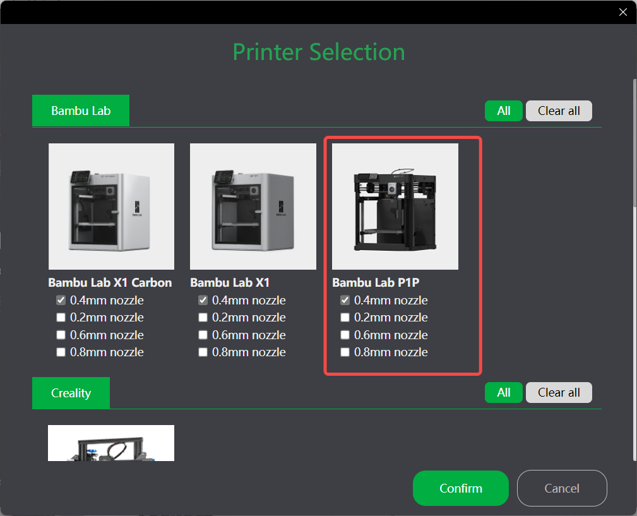Click the Bambu Lab P1P name label
This screenshot has height=516, width=637.
(x=376, y=282)
